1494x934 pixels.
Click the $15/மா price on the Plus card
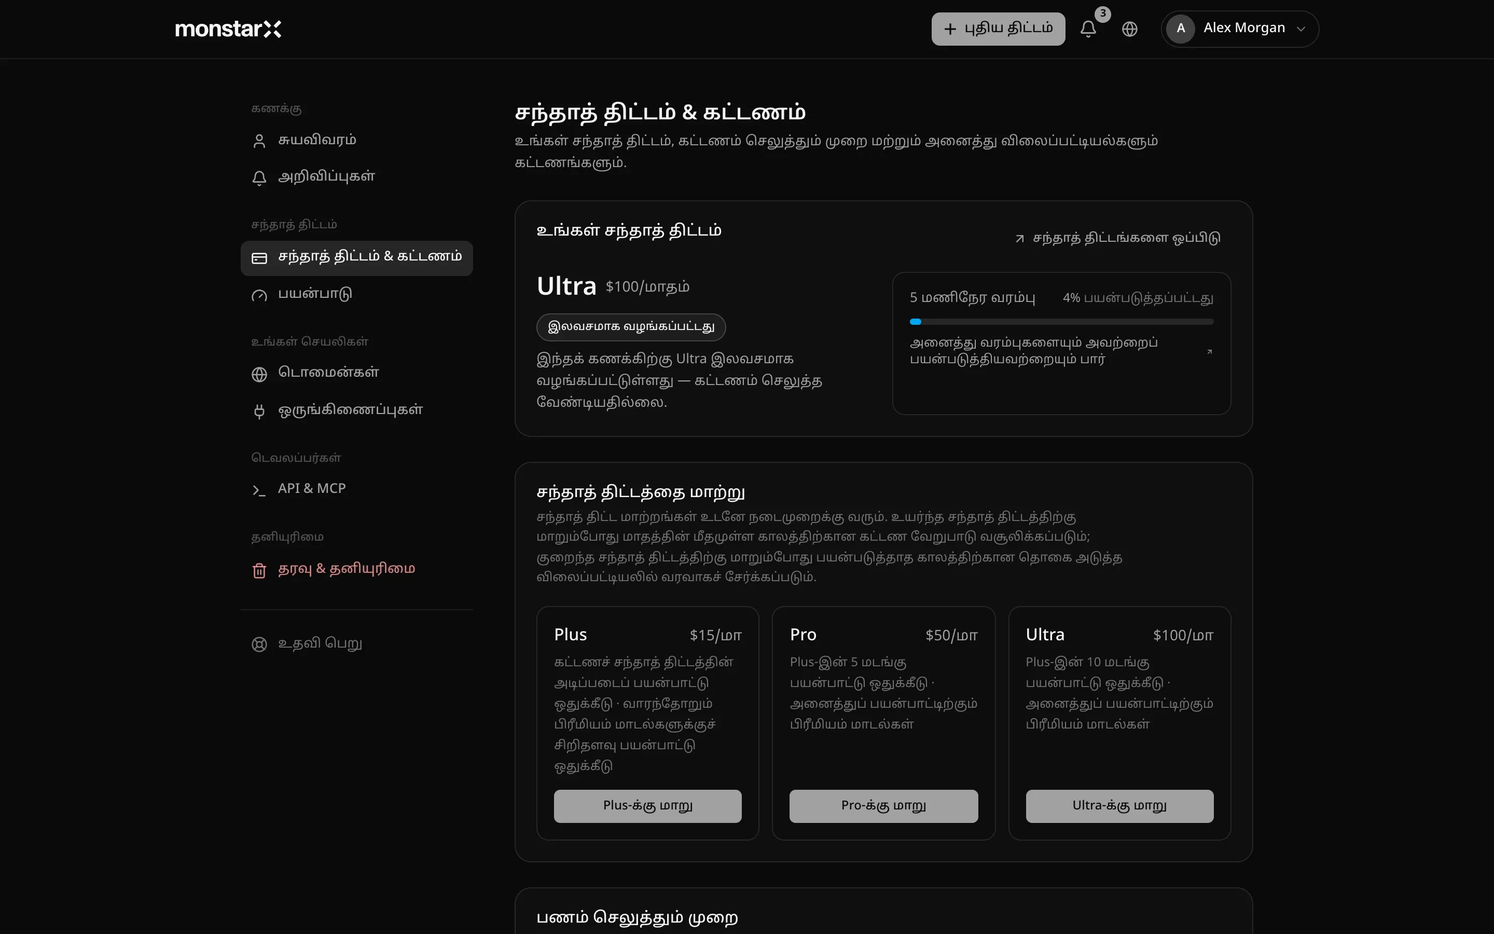(x=715, y=635)
